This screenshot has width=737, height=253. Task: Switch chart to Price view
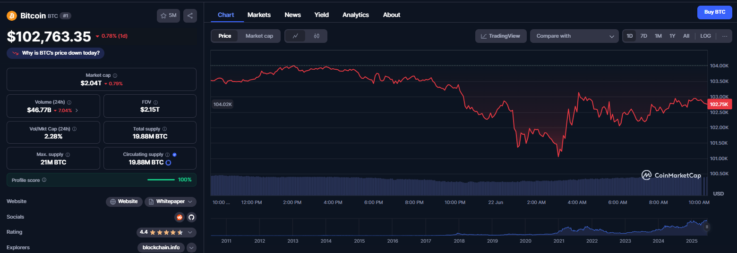pos(225,36)
